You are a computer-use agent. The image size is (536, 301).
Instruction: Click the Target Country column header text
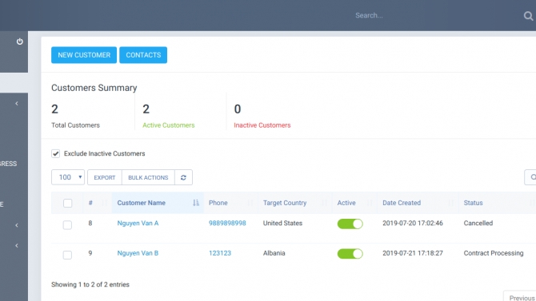tap(285, 203)
